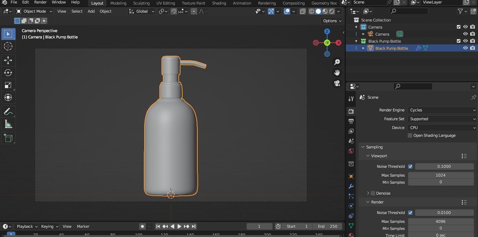Open the Add menu in viewport header
Image resolution: width=478 pixels, height=237 pixels.
[91, 11]
